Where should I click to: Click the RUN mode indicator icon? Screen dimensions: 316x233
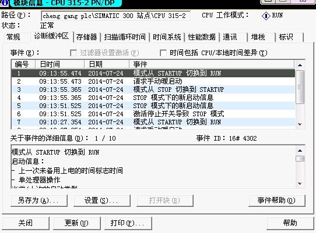coord(266,16)
